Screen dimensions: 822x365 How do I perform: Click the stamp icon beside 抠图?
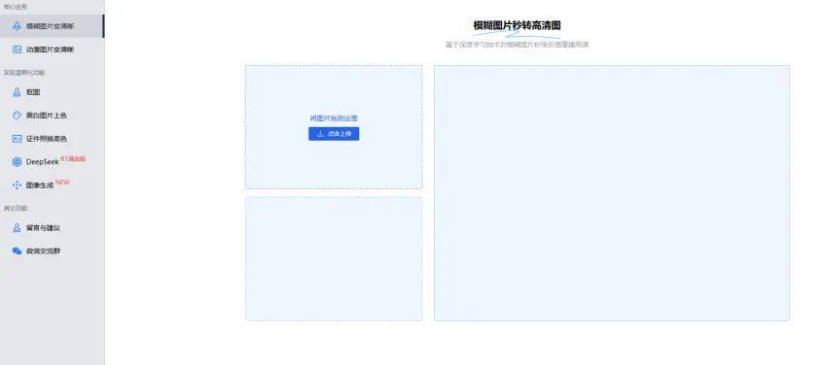coord(17,92)
